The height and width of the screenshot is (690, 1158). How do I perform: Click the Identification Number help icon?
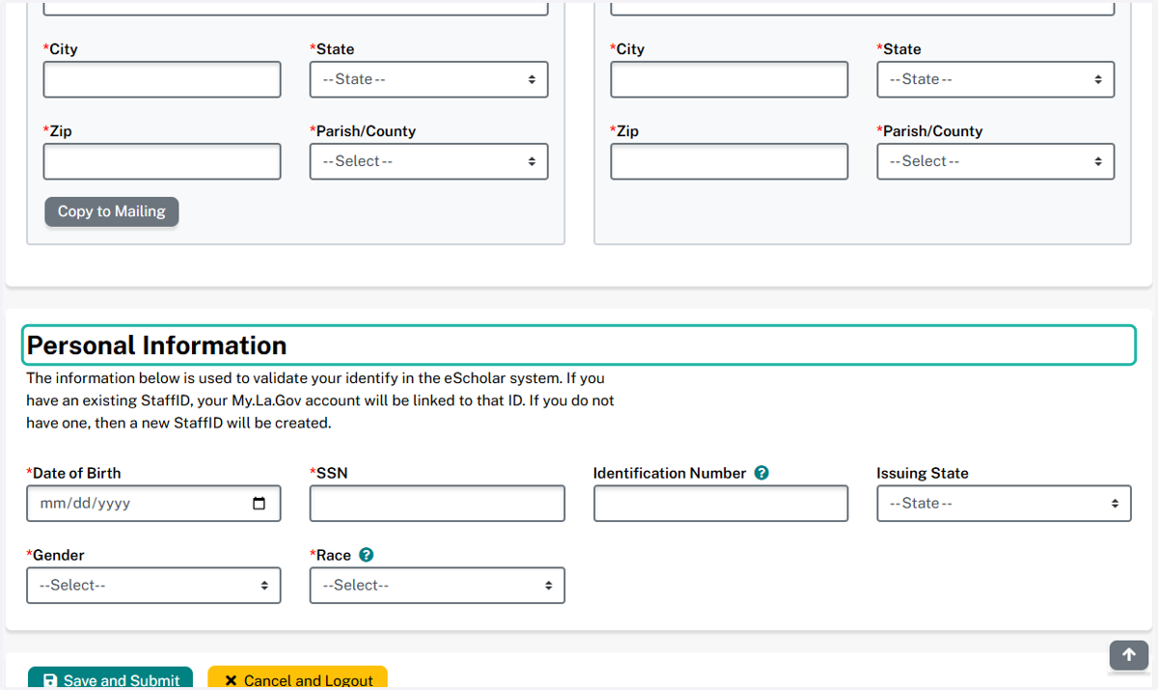tap(761, 473)
